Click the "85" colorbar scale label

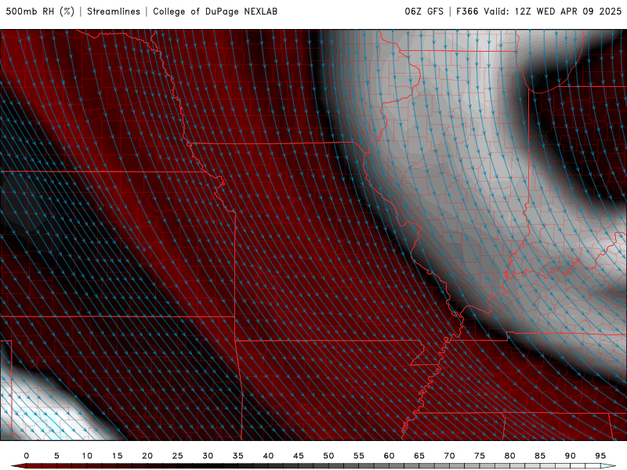[x=540, y=456]
